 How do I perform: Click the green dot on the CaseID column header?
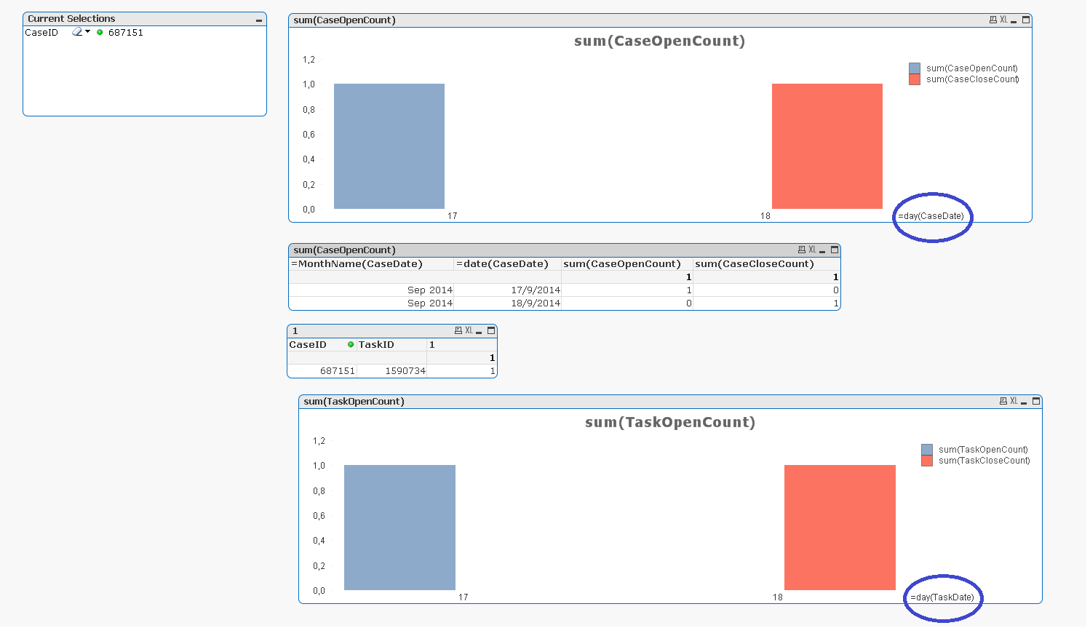click(x=350, y=344)
